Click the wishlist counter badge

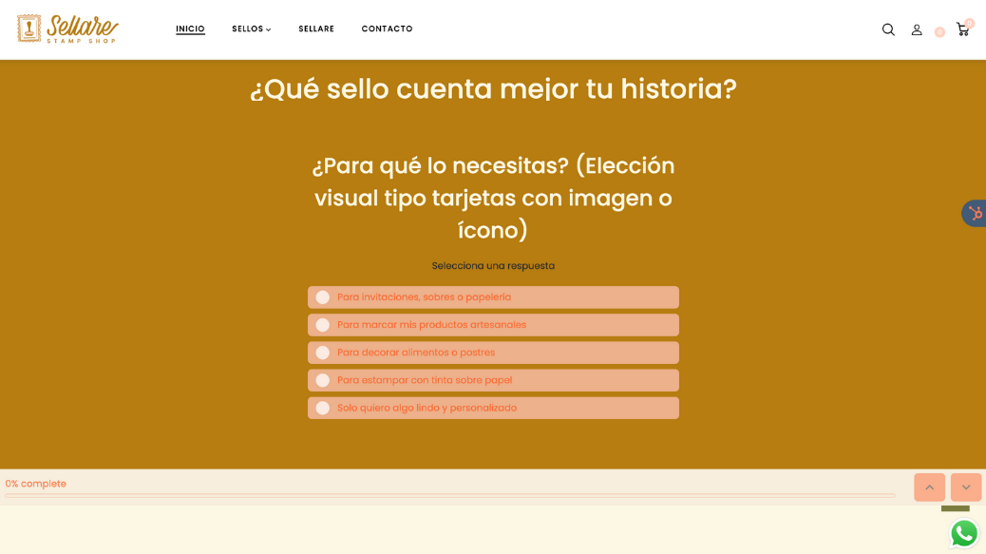tap(939, 32)
